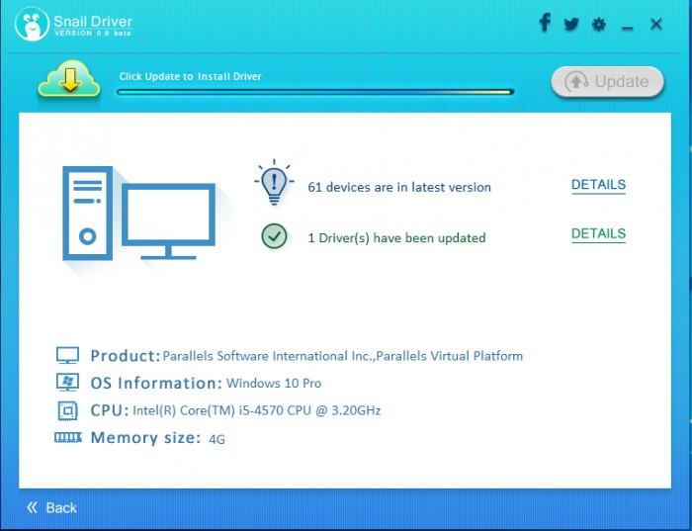This screenshot has height=531, width=692.
Task: Minimize the Snail Driver window
Action: (627, 29)
